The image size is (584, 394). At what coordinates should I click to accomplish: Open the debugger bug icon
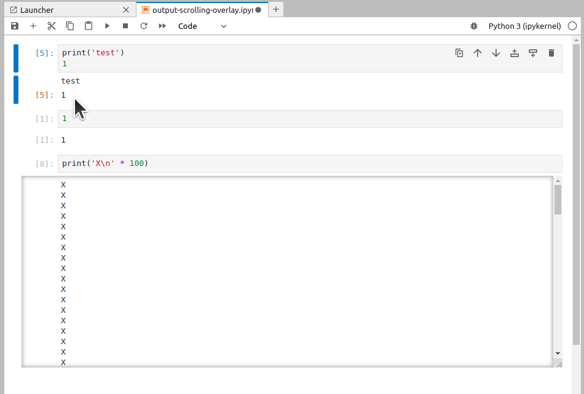click(473, 26)
